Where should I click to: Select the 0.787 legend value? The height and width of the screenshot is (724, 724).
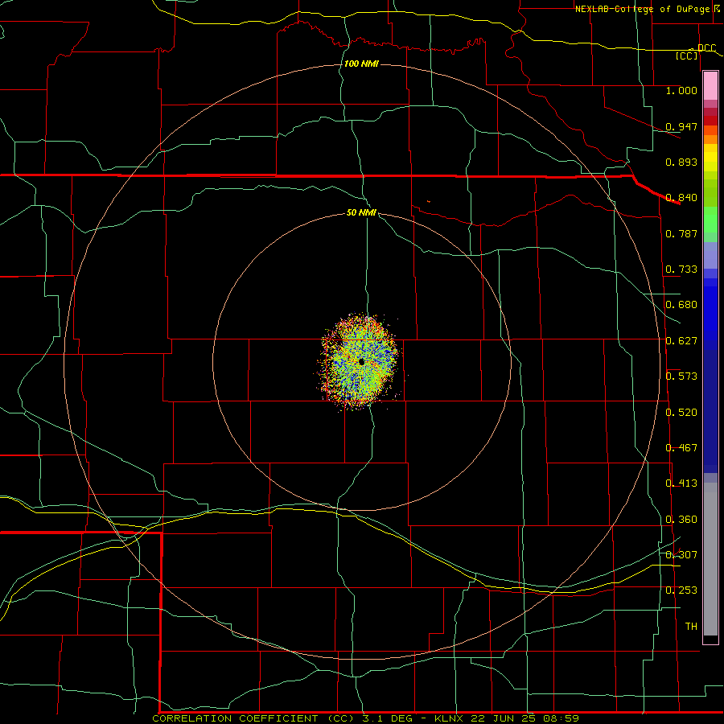click(x=681, y=233)
